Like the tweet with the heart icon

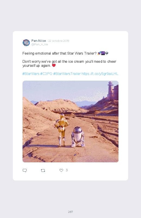pos(61,170)
